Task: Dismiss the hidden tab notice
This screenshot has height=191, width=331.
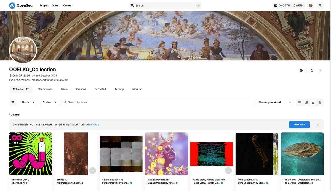Action: pos(318,124)
